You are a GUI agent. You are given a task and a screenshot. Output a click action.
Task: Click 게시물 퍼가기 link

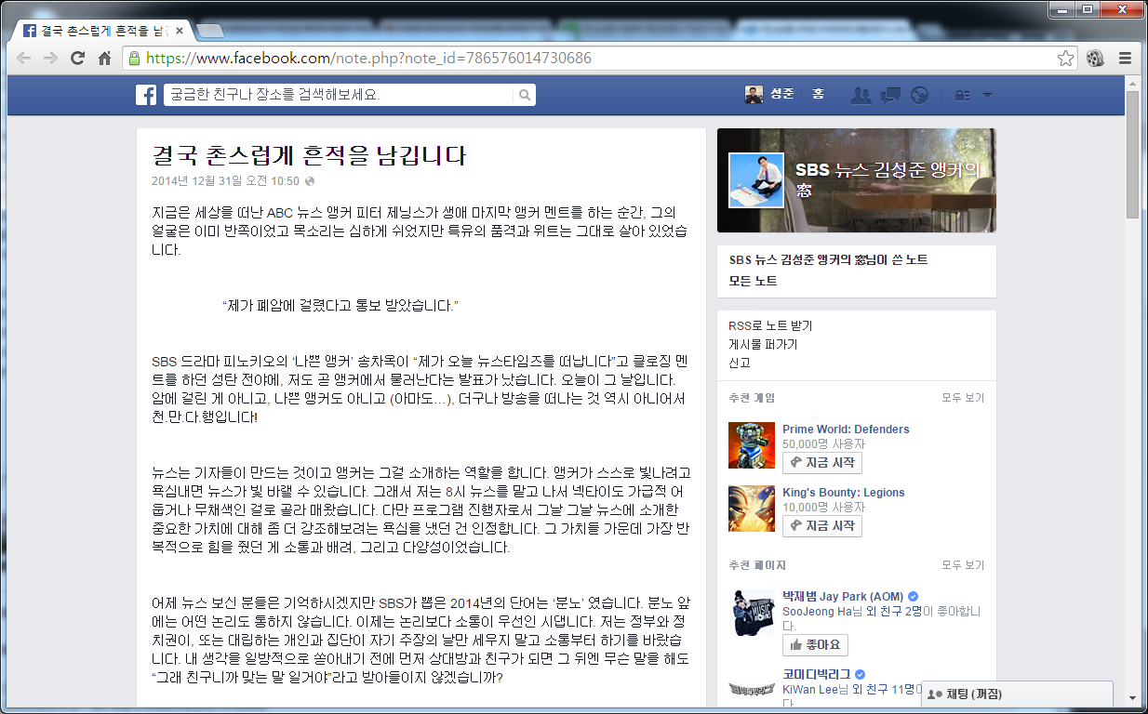tap(763, 344)
